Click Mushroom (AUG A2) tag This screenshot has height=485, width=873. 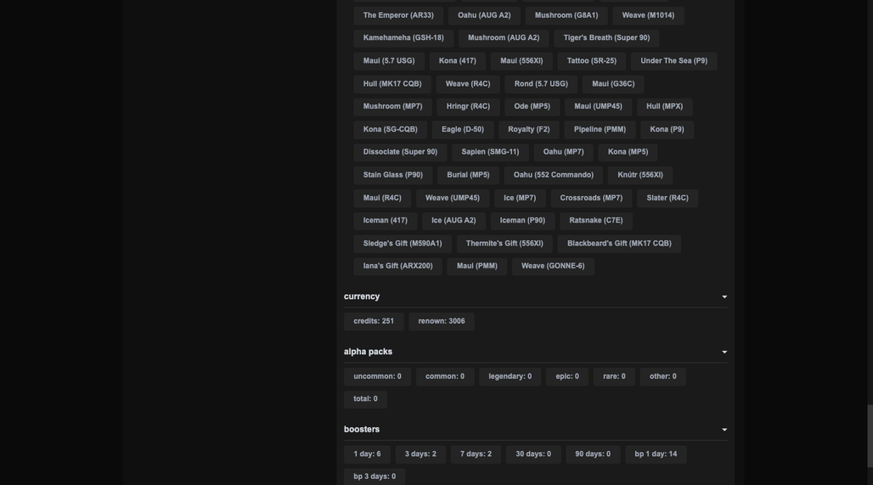504,38
